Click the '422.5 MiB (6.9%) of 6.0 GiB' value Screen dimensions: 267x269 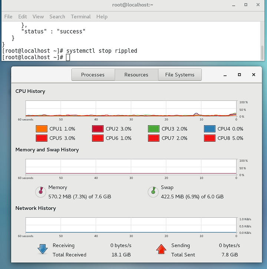point(192,197)
